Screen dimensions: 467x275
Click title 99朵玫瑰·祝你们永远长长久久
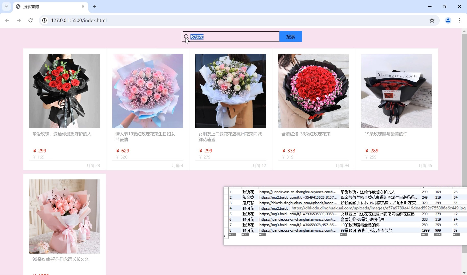click(x=61, y=259)
